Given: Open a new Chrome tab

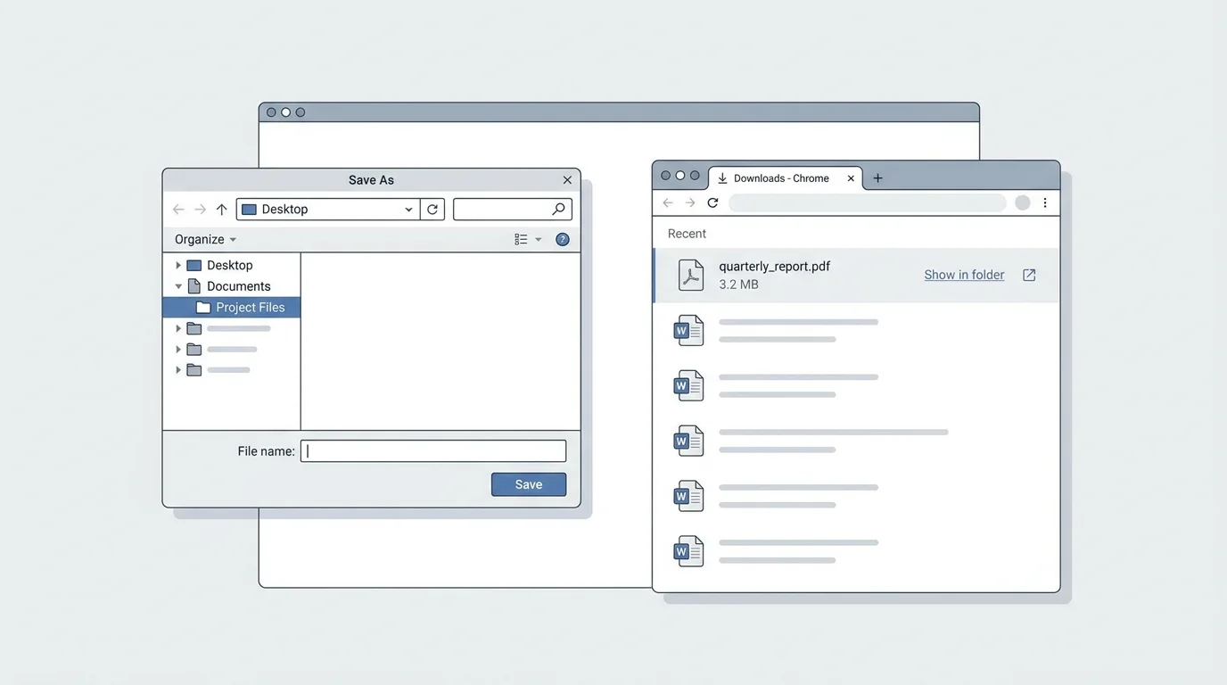Looking at the screenshot, I should (877, 178).
